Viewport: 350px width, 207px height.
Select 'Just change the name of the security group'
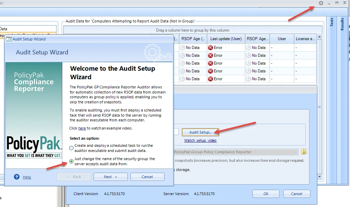[x=71, y=162]
